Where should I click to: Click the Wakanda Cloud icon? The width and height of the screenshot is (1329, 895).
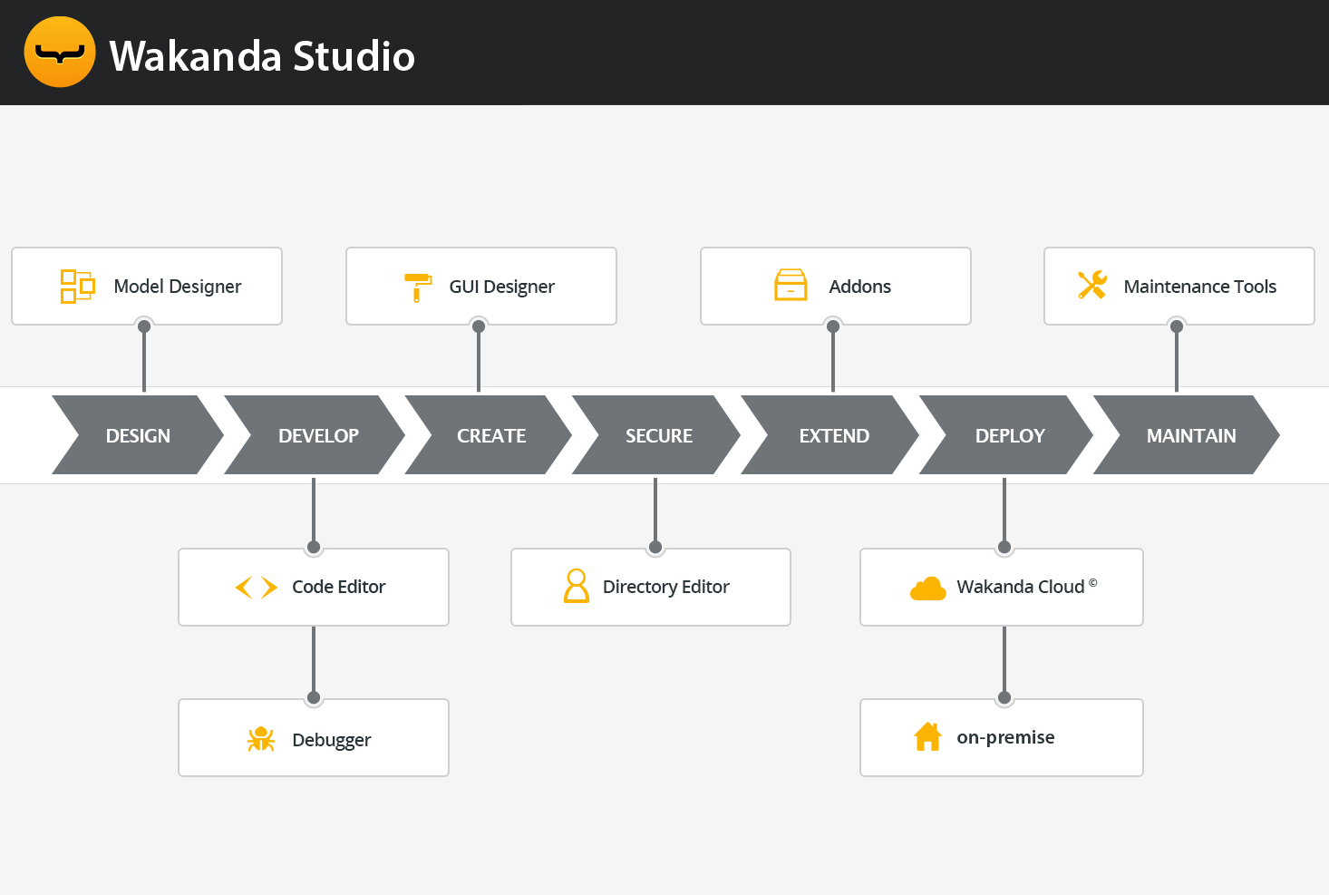(x=926, y=588)
